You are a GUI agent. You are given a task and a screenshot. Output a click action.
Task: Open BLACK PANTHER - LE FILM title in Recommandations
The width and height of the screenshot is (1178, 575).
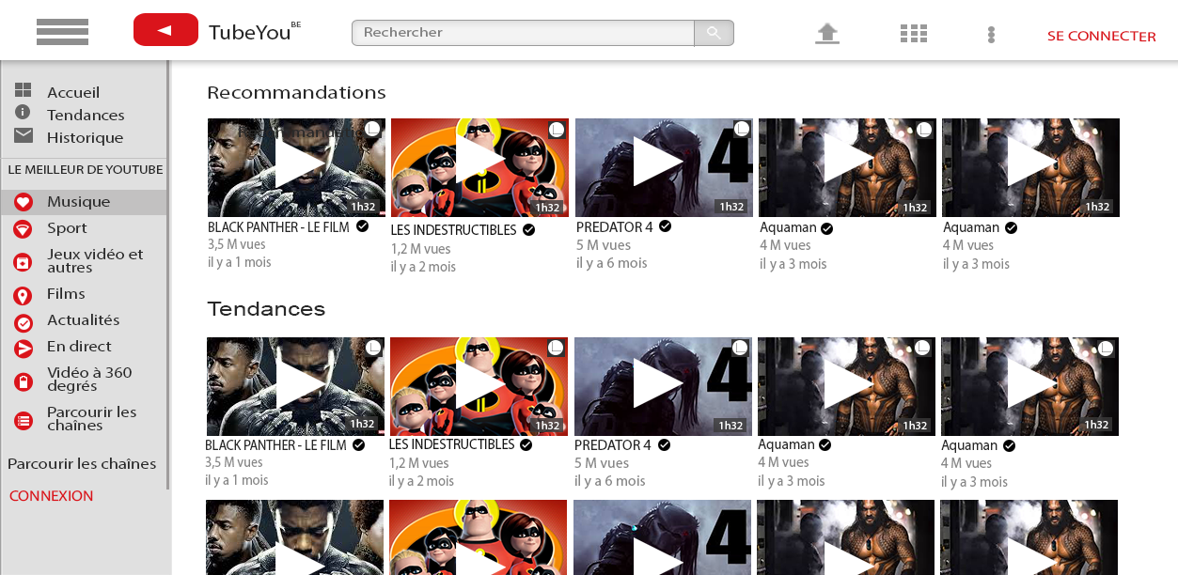coord(278,227)
